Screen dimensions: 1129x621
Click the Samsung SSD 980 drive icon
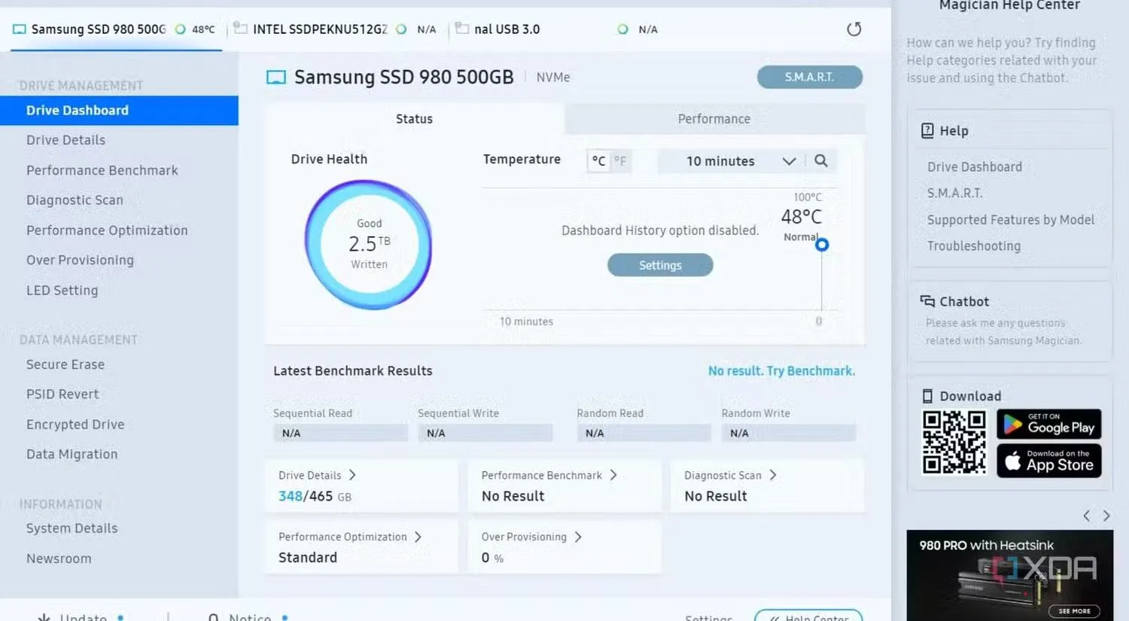point(276,78)
